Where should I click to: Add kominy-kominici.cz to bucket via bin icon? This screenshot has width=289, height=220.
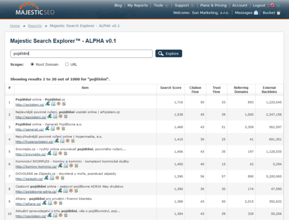point(76,166)
